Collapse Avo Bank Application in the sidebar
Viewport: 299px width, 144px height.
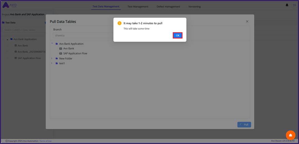tap(7, 40)
